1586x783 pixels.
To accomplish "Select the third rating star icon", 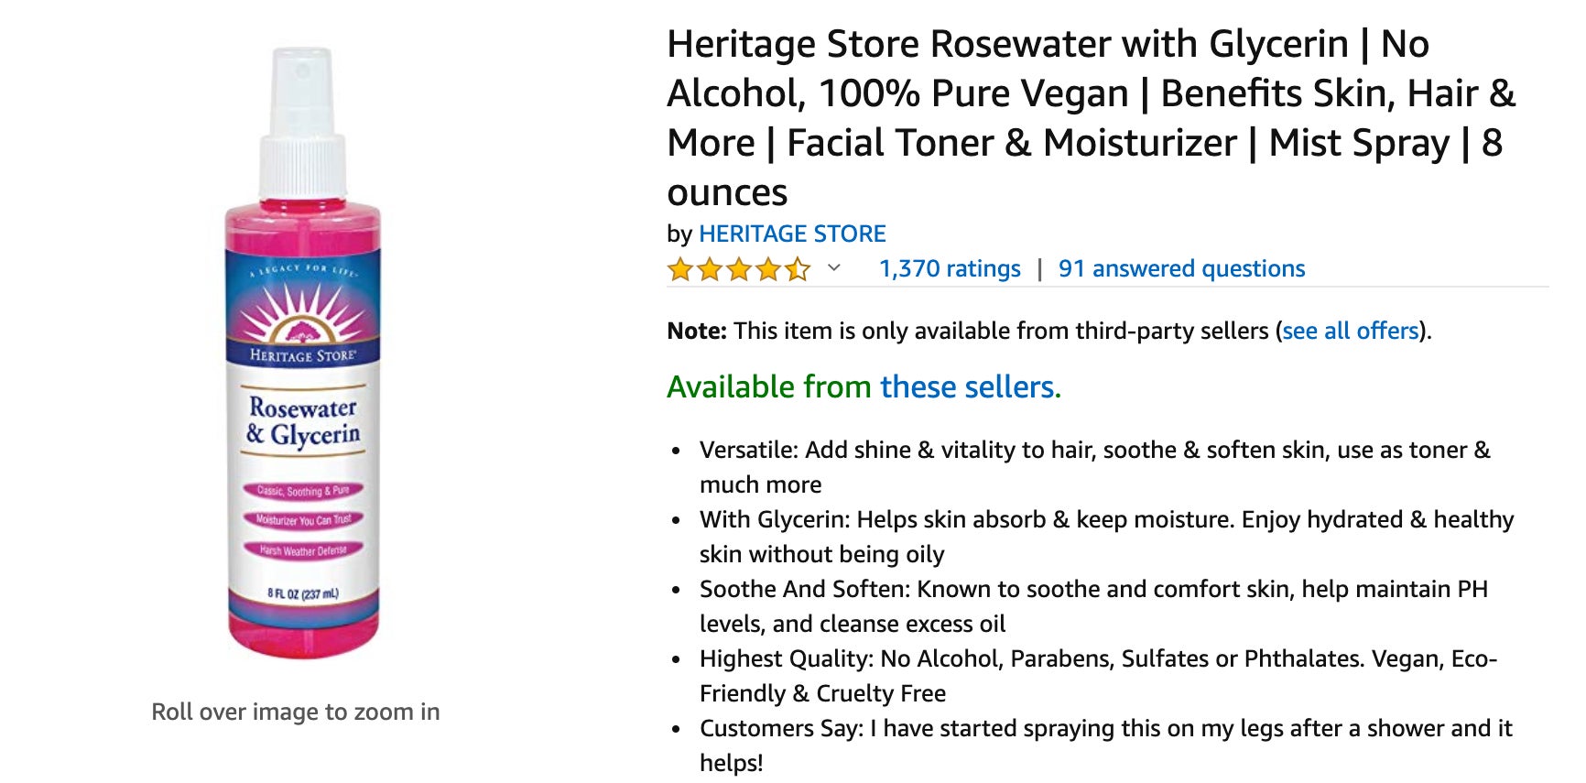I will pos(740,268).
